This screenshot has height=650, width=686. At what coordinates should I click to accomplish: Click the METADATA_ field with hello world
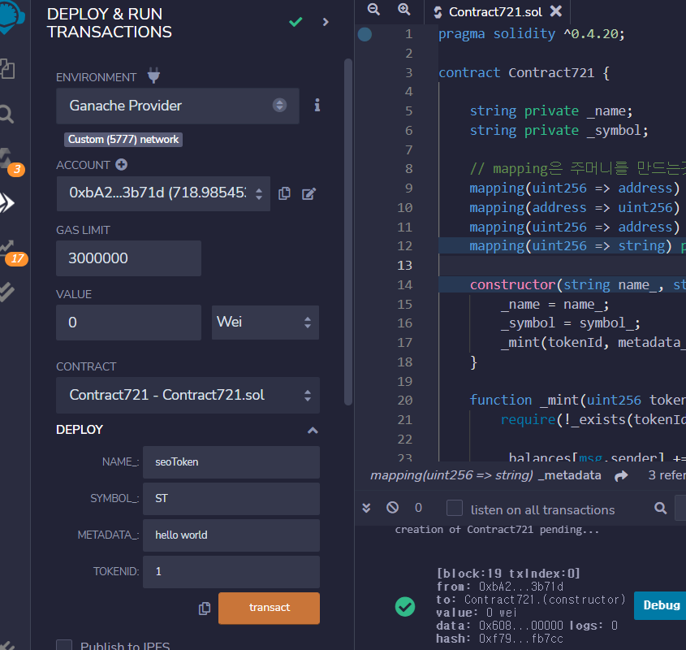click(231, 535)
